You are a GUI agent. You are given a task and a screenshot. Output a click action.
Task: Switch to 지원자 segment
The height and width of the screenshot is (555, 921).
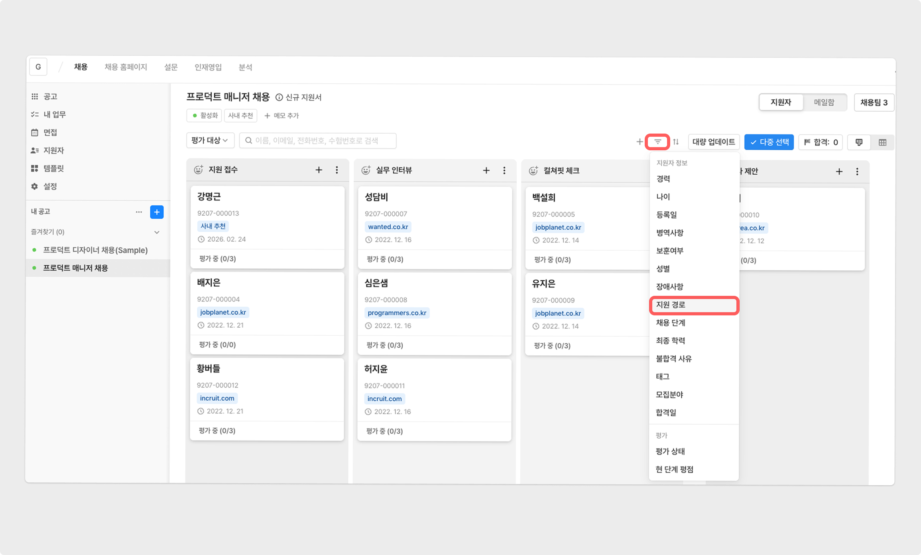tap(781, 102)
